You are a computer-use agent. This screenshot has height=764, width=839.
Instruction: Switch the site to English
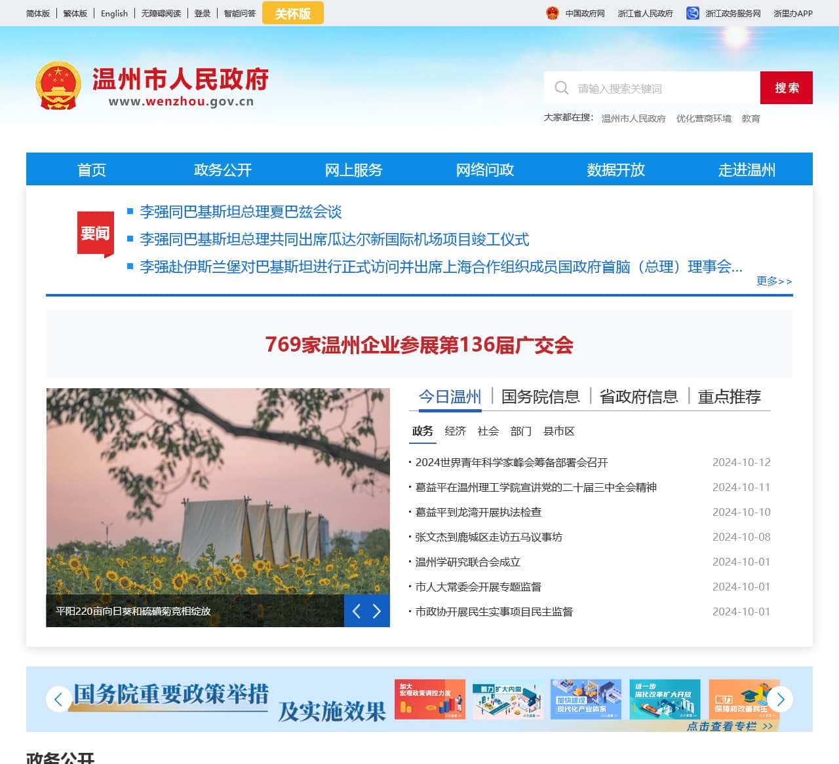(x=113, y=13)
